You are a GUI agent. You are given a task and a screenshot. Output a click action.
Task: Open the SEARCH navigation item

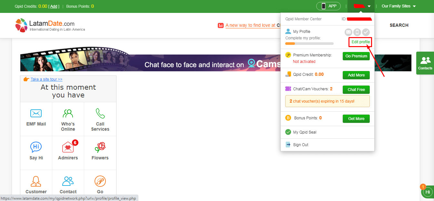pyautogui.click(x=399, y=25)
